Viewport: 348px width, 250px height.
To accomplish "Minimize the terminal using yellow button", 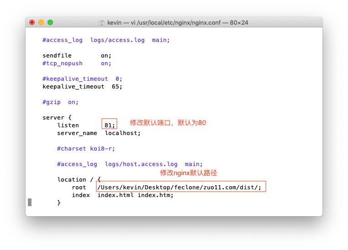I will 41,22.
